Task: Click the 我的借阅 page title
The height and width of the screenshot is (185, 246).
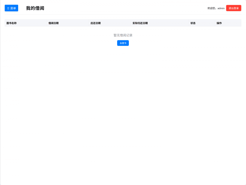Action: [x=35, y=8]
